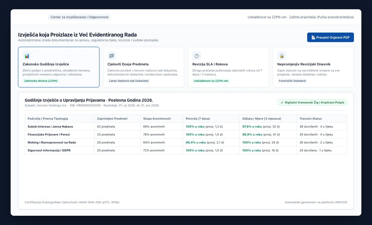Click the checkmark icon beside Digitalni Vremenski Žig
The image size is (372, 225).
click(x=282, y=102)
